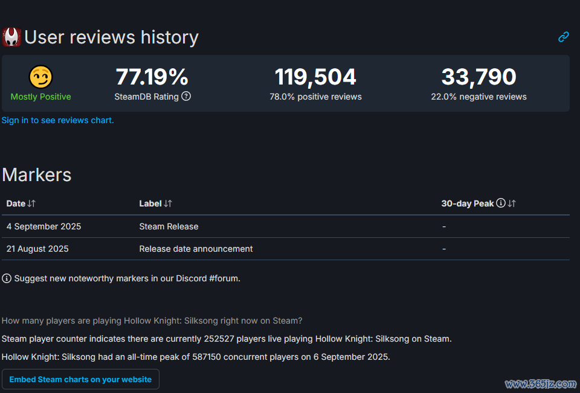Select the '21 August 2025' date cell

[37, 249]
